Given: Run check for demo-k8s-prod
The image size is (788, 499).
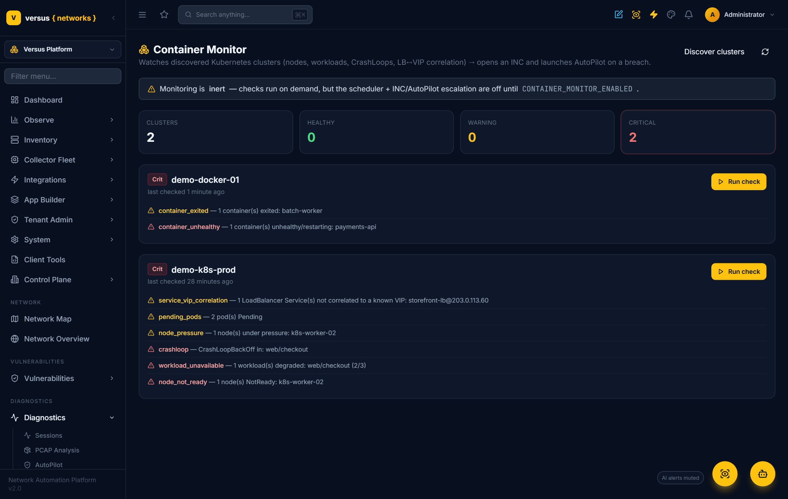Looking at the screenshot, I should click(x=739, y=272).
